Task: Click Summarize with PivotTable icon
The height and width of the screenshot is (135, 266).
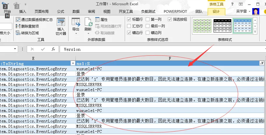Action: click(18, 20)
